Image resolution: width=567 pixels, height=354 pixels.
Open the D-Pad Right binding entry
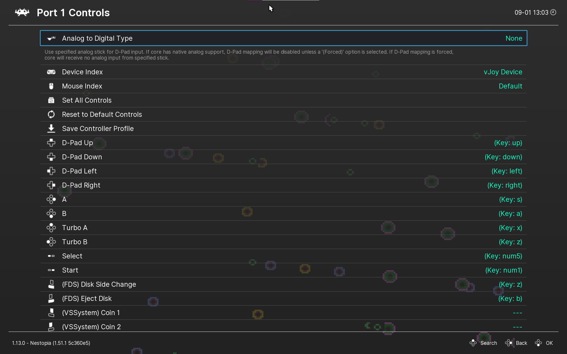[x=81, y=185]
